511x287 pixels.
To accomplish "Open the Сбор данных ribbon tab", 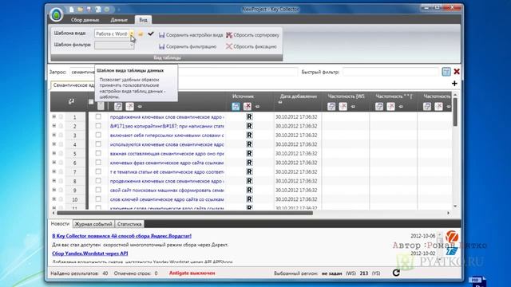I will (85, 20).
